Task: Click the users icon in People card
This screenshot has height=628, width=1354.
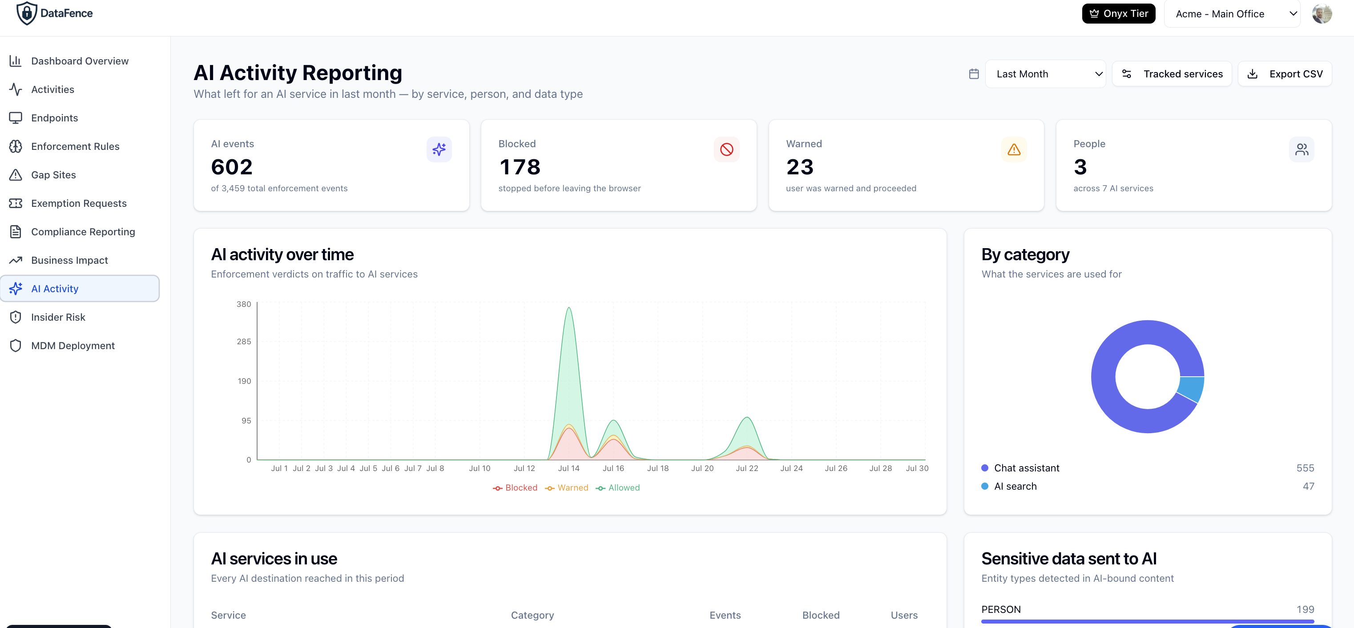Action: tap(1302, 150)
